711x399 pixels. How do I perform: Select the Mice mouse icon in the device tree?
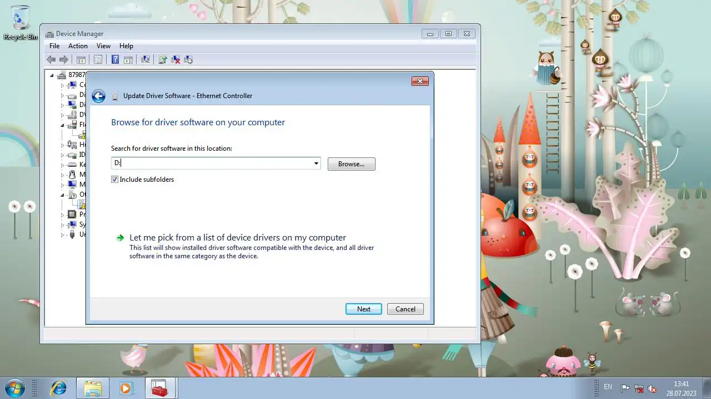(72, 175)
